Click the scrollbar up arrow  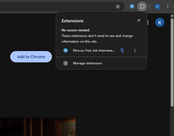pyautogui.click(x=172, y=16)
